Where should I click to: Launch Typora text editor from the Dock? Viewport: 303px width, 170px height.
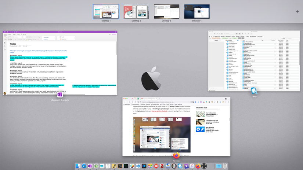[x=108, y=166]
